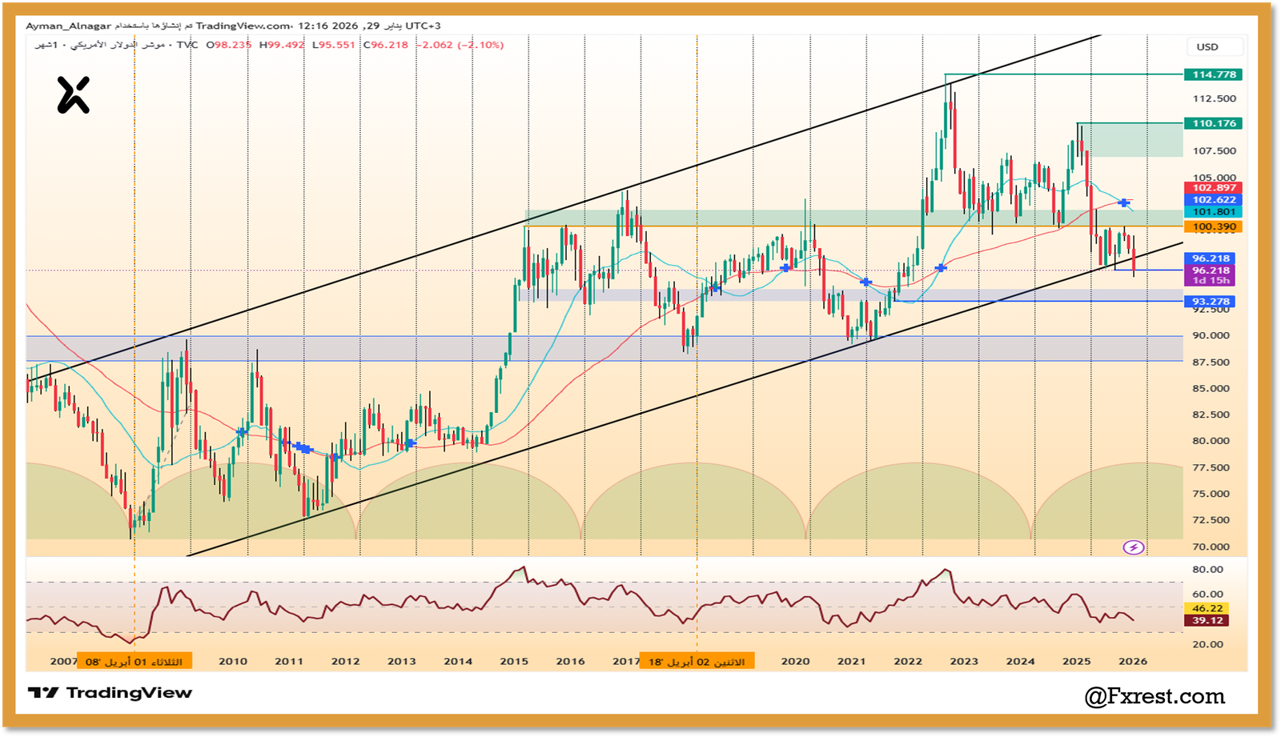Viewport: 1281px width, 737px height.
Task: Open the USD currency selector above the price scale
Action: click(x=1214, y=46)
